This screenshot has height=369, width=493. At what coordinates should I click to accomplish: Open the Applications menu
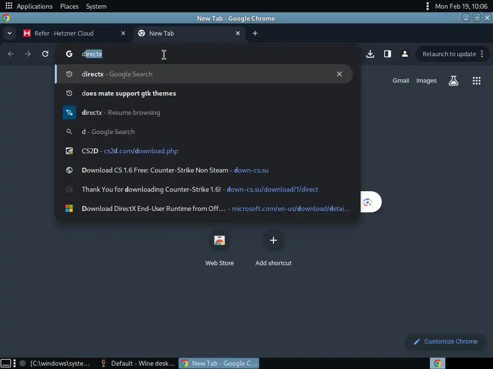[x=35, y=6]
